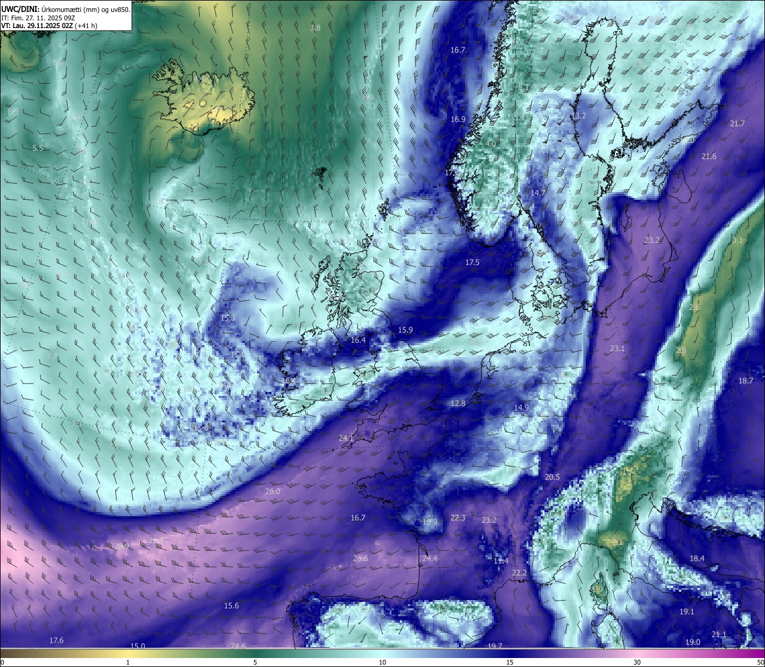Click the '1' tick on the color scale

(x=128, y=662)
